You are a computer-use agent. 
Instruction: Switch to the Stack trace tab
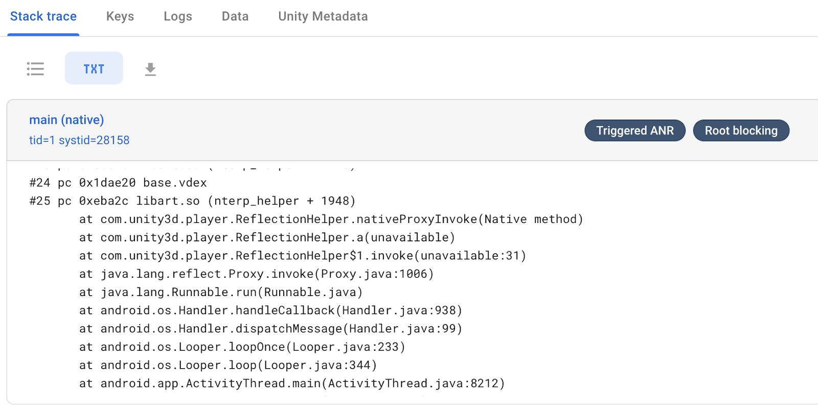click(x=43, y=17)
